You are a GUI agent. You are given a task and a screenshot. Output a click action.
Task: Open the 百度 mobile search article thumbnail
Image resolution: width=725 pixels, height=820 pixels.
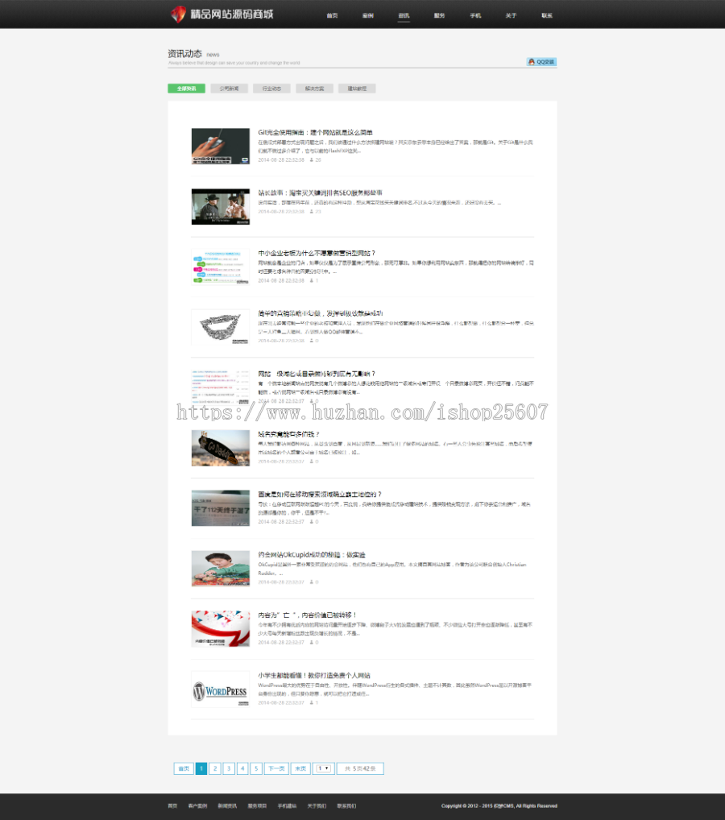click(220, 508)
